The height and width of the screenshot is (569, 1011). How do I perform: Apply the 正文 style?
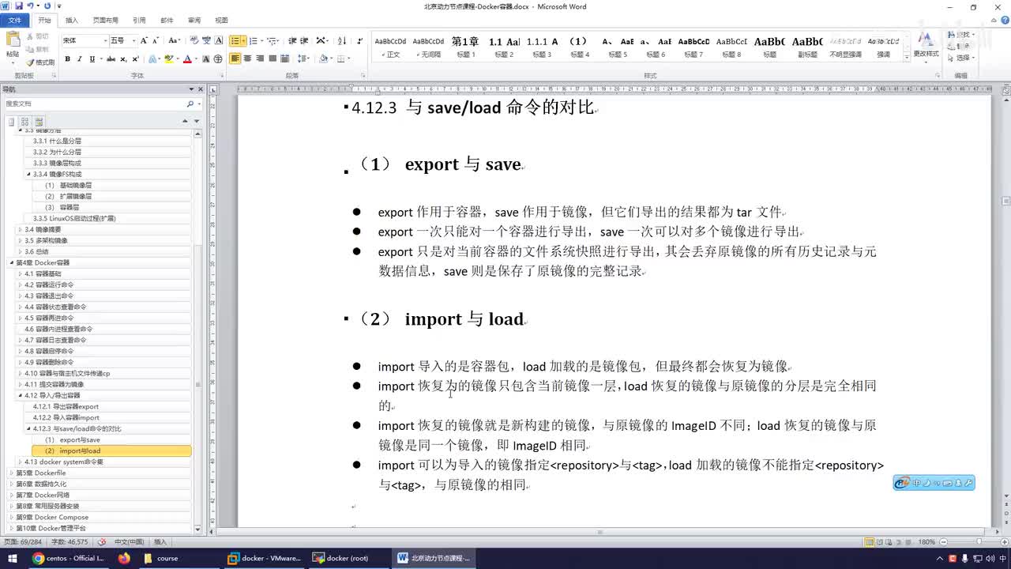point(390,47)
